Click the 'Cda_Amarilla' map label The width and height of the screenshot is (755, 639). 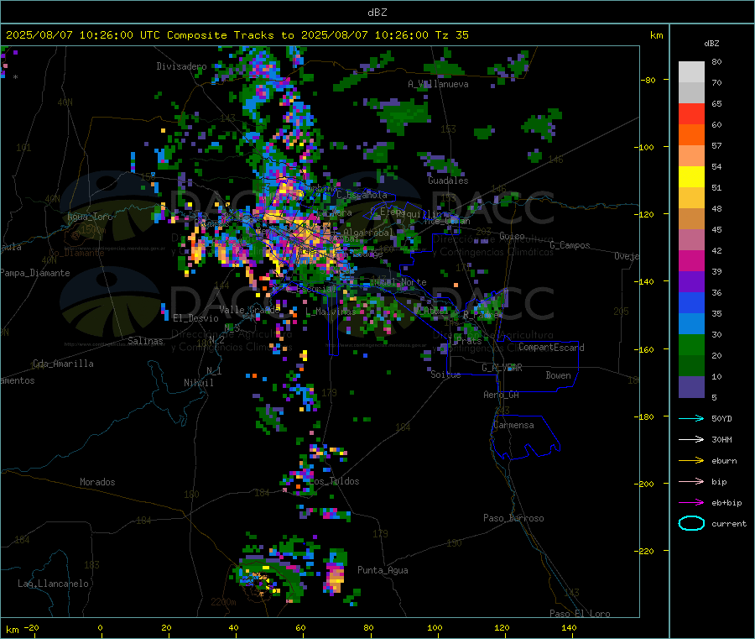coord(63,364)
